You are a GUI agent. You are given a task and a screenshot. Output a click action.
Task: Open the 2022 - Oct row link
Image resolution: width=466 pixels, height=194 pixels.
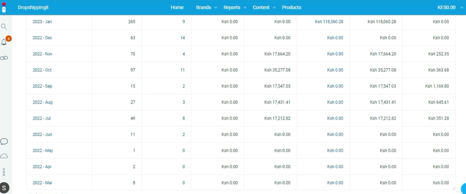(42, 70)
